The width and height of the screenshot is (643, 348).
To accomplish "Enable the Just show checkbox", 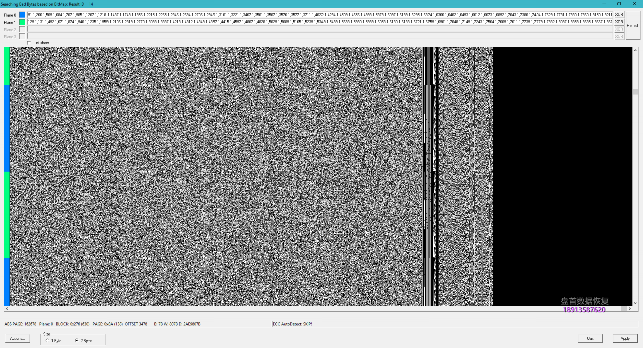I will coord(29,43).
